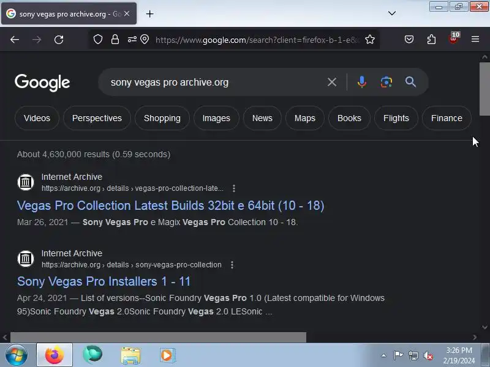490x367 pixels.
Task: Open the Firefox extensions puzzle icon
Action: 431,39
